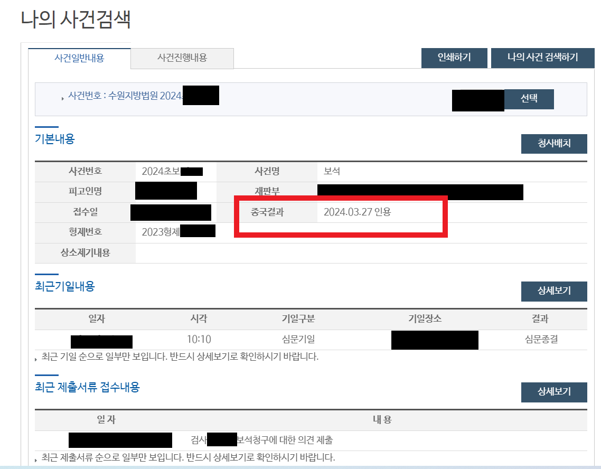Screen dimensions: 601x469
Task: Click the 인쇄하기 print button
Action: [x=454, y=58]
